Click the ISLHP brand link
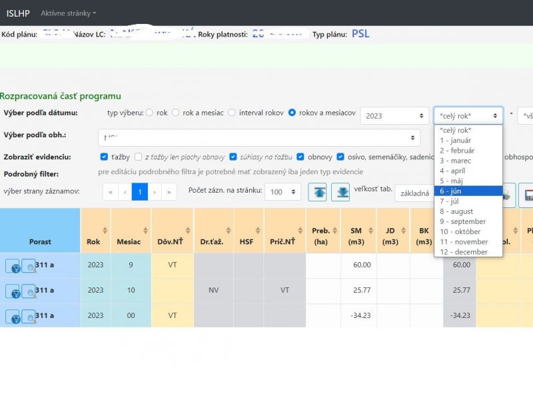Image resolution: width=533 pixels, height=400 pixels. click(x=18, y=13)
